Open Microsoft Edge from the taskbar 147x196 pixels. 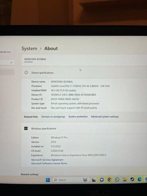point(139,179)
